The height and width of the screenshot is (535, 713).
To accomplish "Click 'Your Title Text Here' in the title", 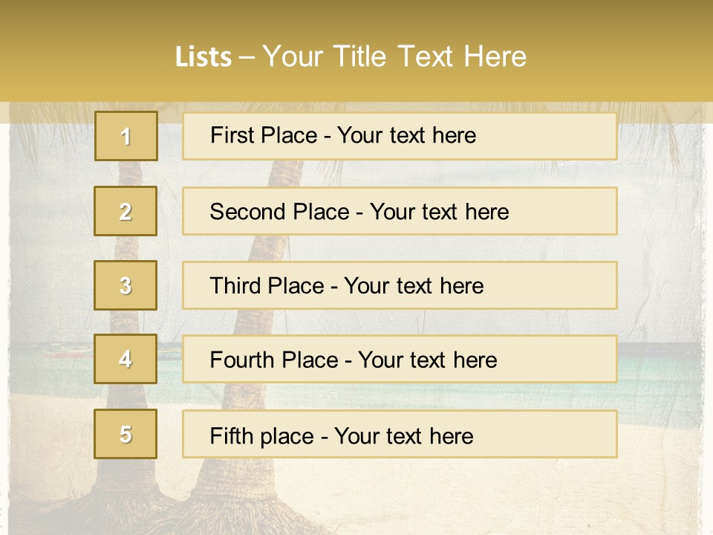I will click(394, 57).
